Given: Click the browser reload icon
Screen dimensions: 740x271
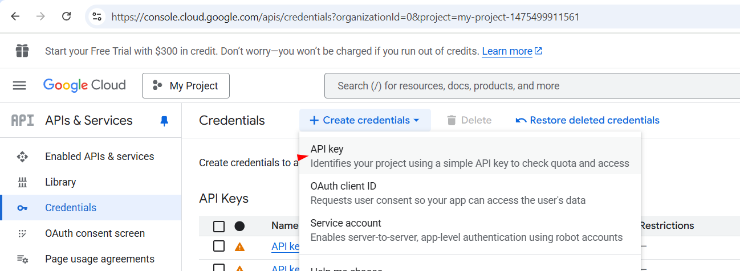Looking at the screenshot, I should (67, 17).
